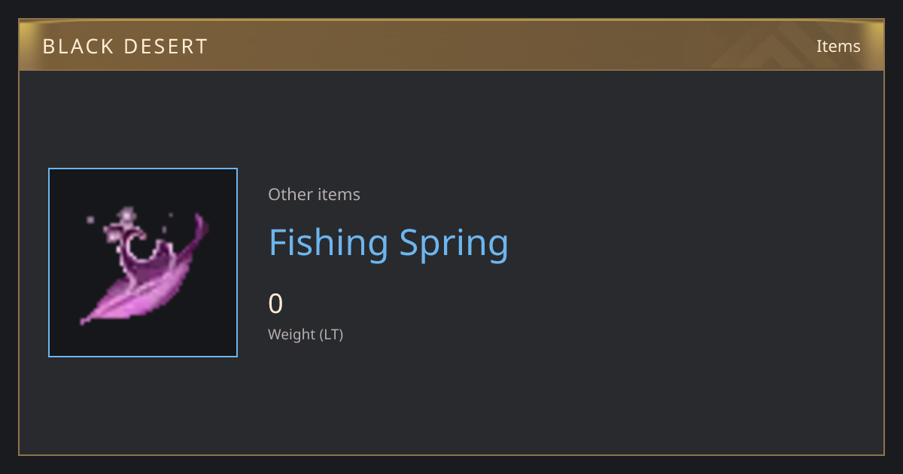The image size is (903, 474).
Task: Click the BLACK DESERT header title
Action: tap(125, 47)
